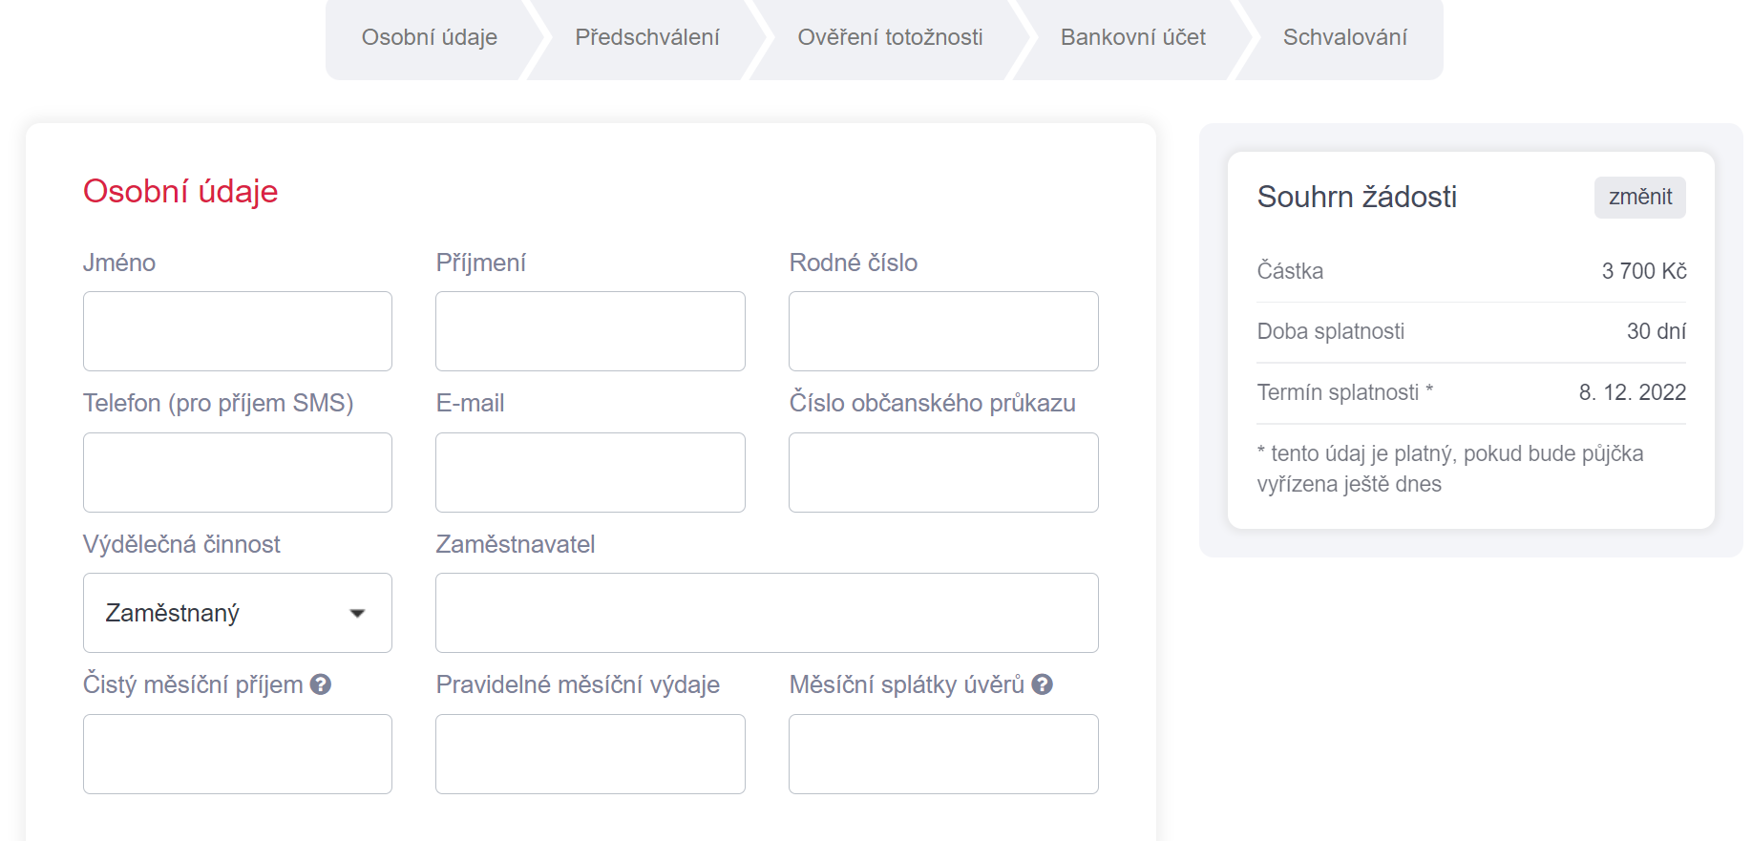Click the footnote starting with tento údaj je platný

[x=1450, y=469]
